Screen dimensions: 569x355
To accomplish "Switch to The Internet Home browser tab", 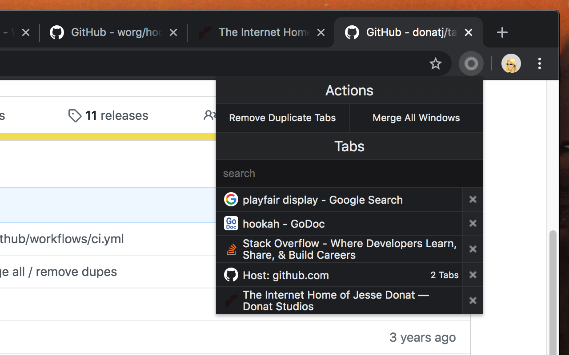I will [261, 32].
